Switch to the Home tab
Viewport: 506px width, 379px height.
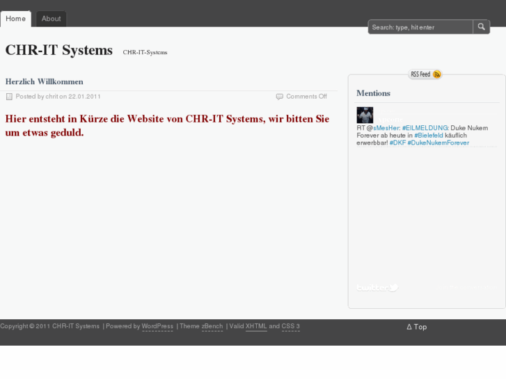15,19
